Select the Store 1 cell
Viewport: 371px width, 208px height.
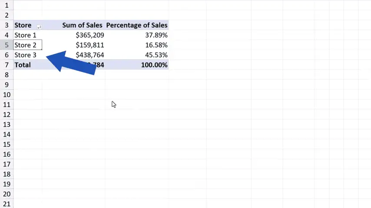(26, 35)
